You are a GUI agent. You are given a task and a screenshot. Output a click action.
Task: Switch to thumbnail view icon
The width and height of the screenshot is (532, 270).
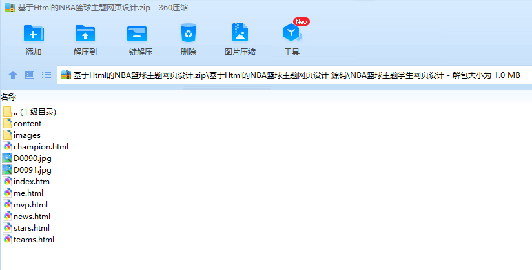coord(30,75)
